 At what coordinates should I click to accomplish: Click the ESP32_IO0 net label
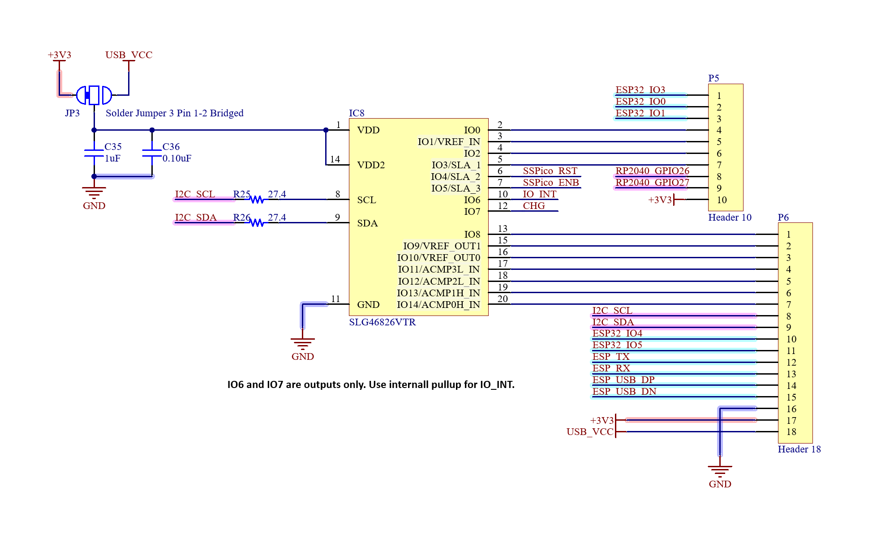[640, 102]
